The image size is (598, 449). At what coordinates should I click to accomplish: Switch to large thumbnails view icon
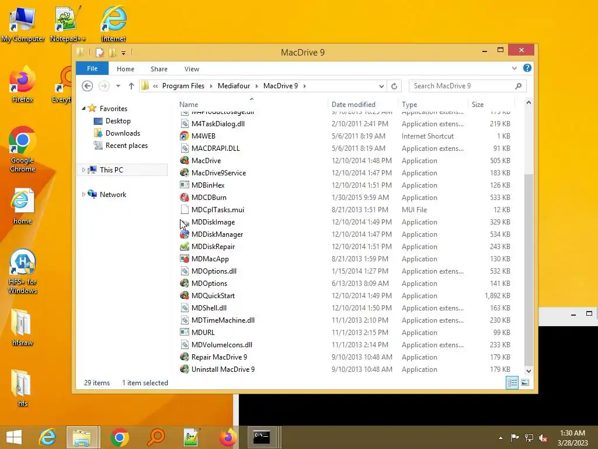[525, 382]
